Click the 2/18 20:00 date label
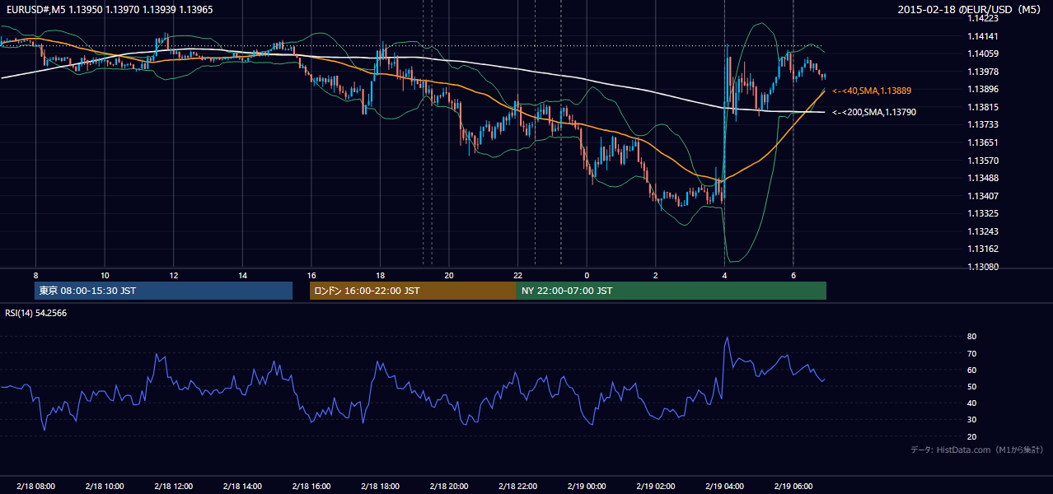Screen dimensions: 1053x494 coord(449,487)
